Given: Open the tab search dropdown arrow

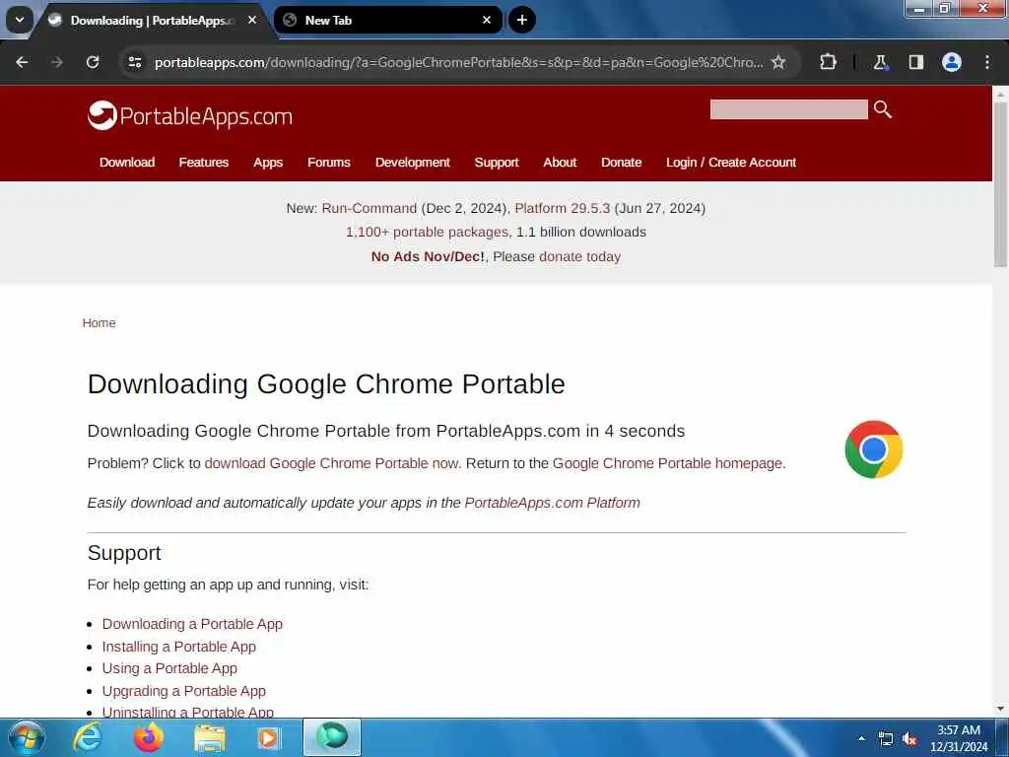Looking at the screenshot, I should (x=20, y=20).
